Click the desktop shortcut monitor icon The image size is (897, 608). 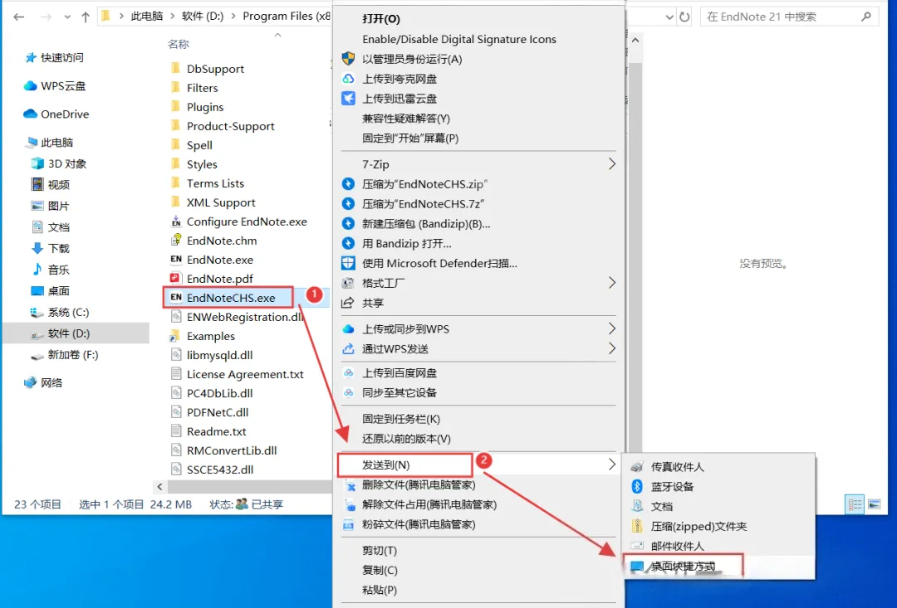(637, 567)
